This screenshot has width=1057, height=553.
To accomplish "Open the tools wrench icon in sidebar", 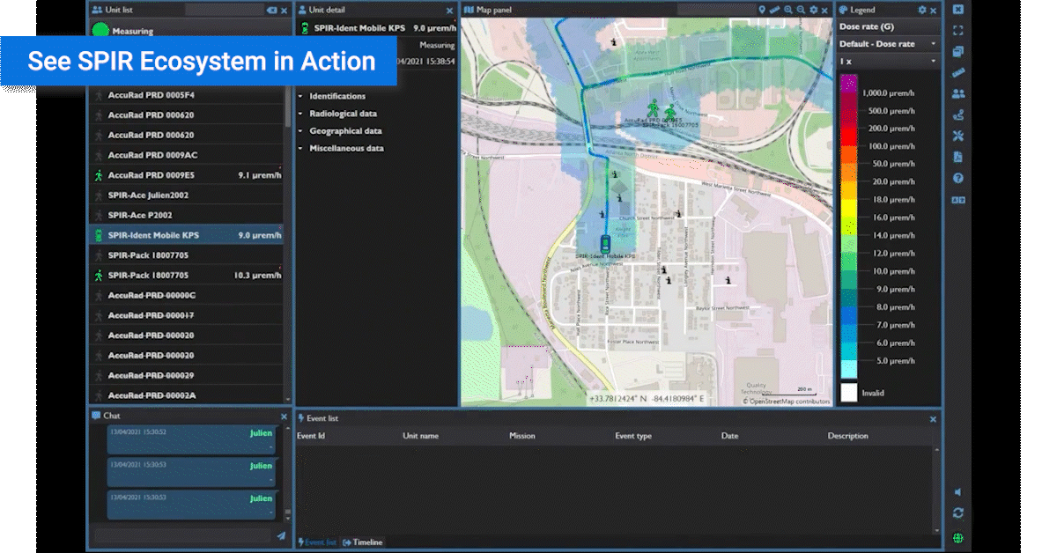I will pyautogui.click(x=958, y=136).
